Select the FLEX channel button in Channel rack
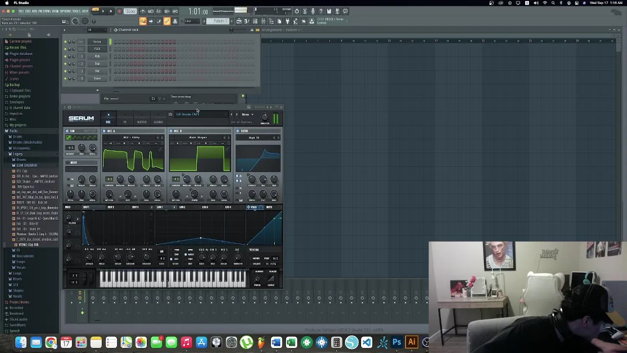The width and height of the screenshot is (627, 353). click(x=97, y=49)
